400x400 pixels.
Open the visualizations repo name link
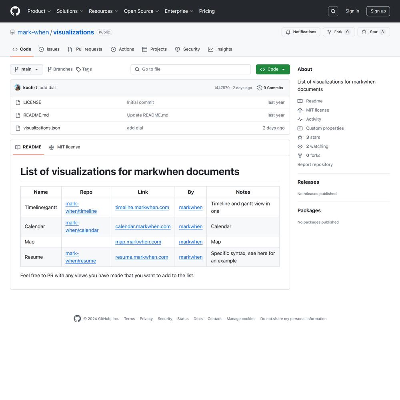tap(74, 32)
